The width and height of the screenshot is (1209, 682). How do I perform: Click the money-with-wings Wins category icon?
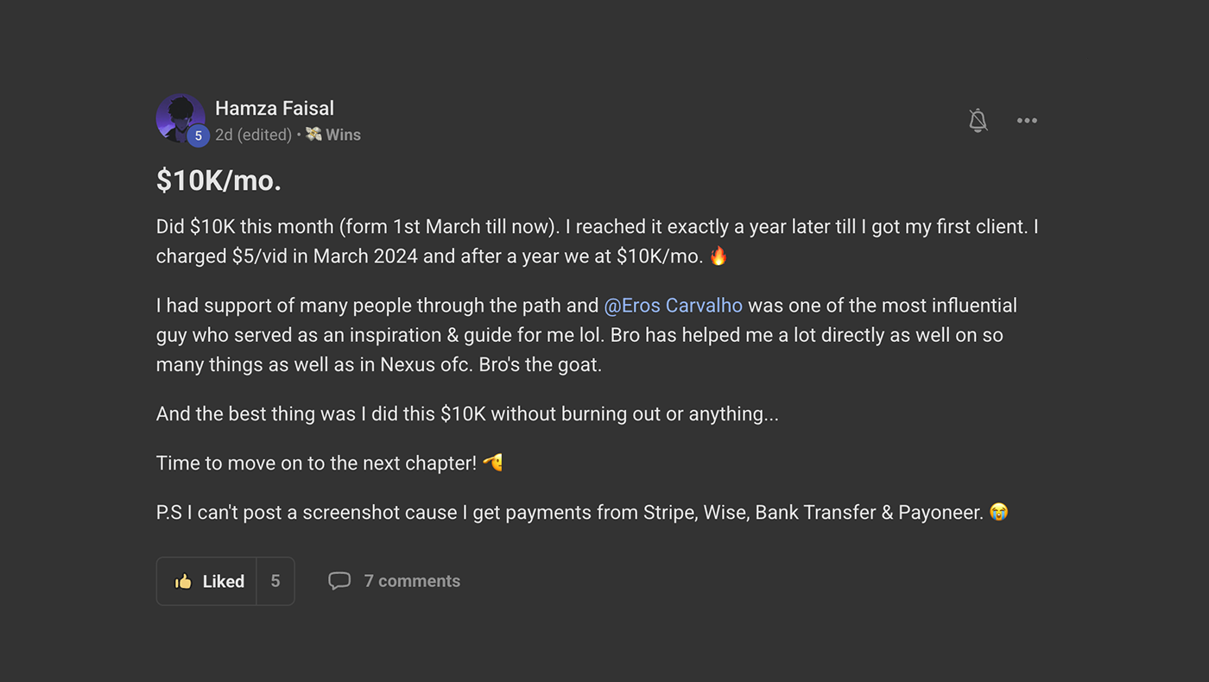(x=313, y=135)
